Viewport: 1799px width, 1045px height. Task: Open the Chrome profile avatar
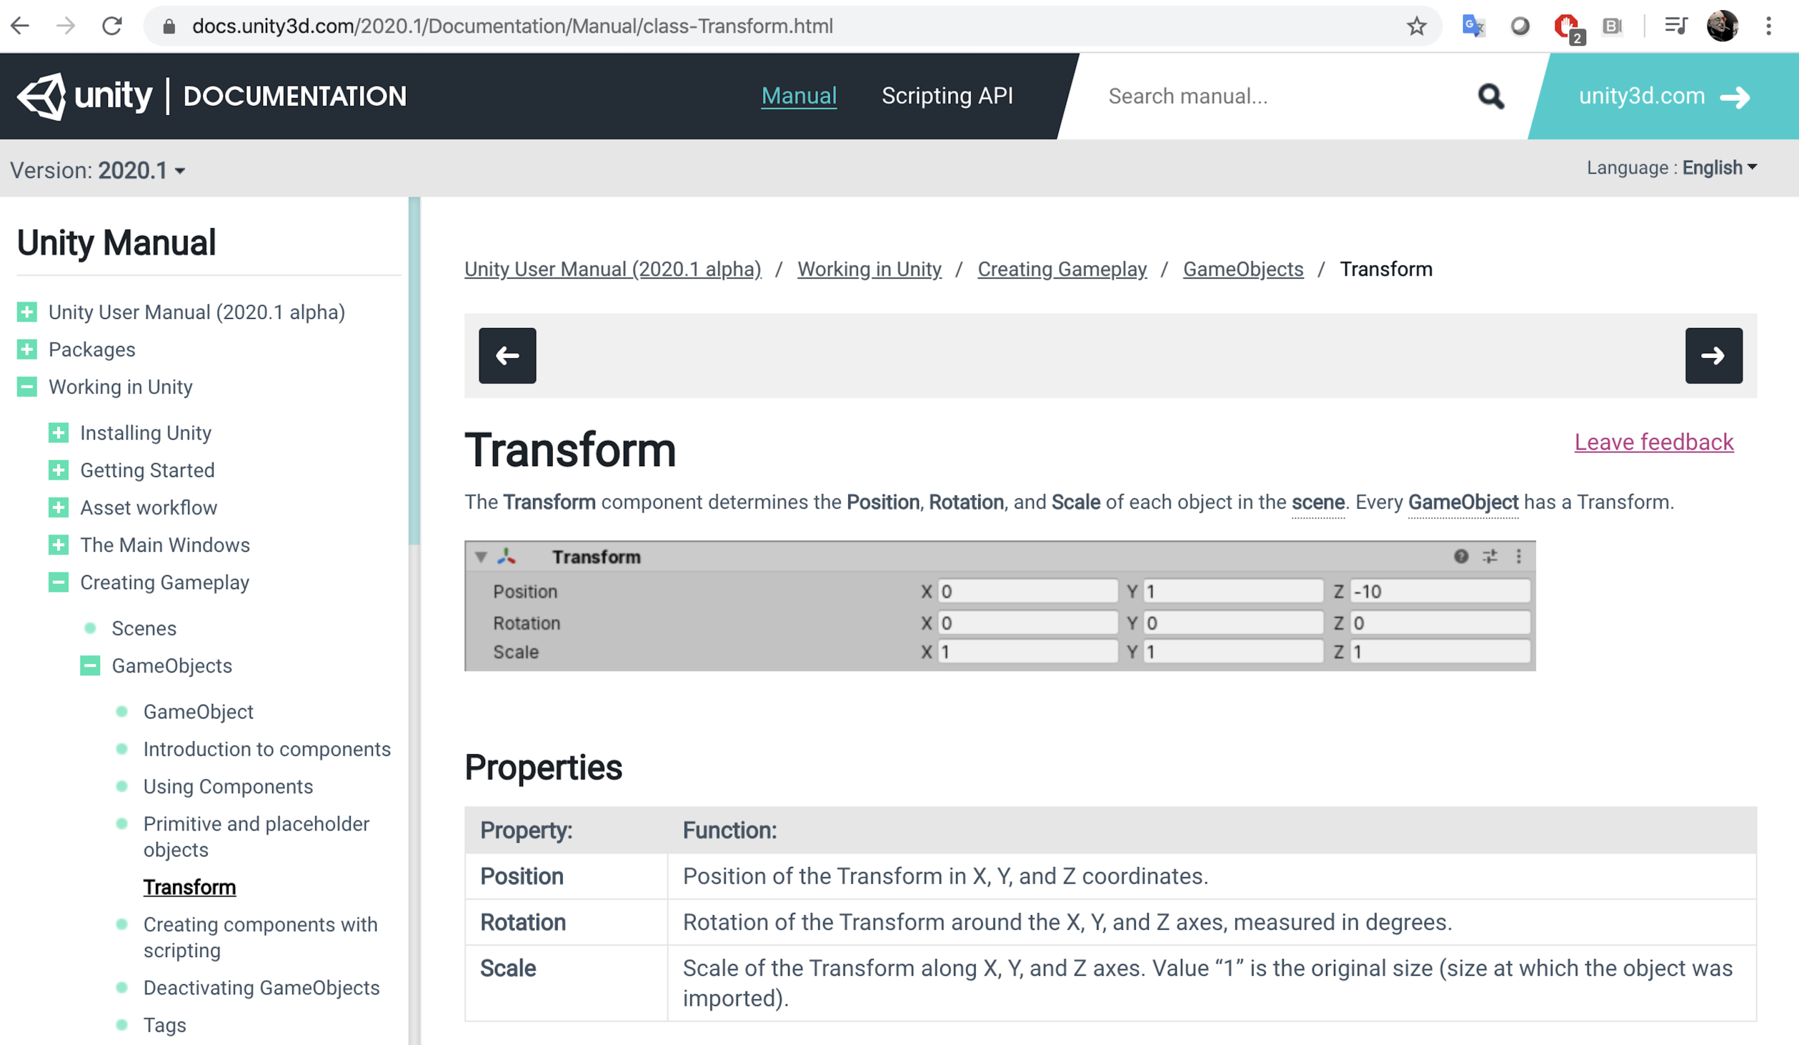pyautogui.click(x=1722, y=26)
